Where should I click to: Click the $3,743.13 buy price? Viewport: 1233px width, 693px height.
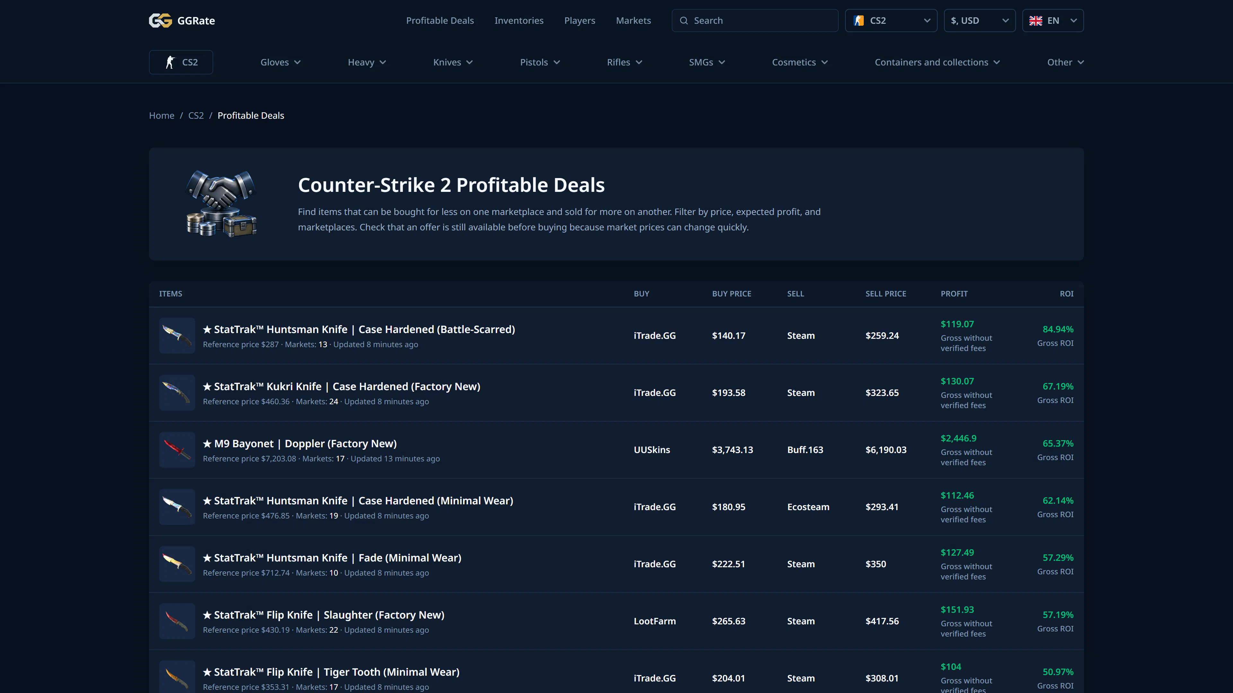[x=732, y=450]
